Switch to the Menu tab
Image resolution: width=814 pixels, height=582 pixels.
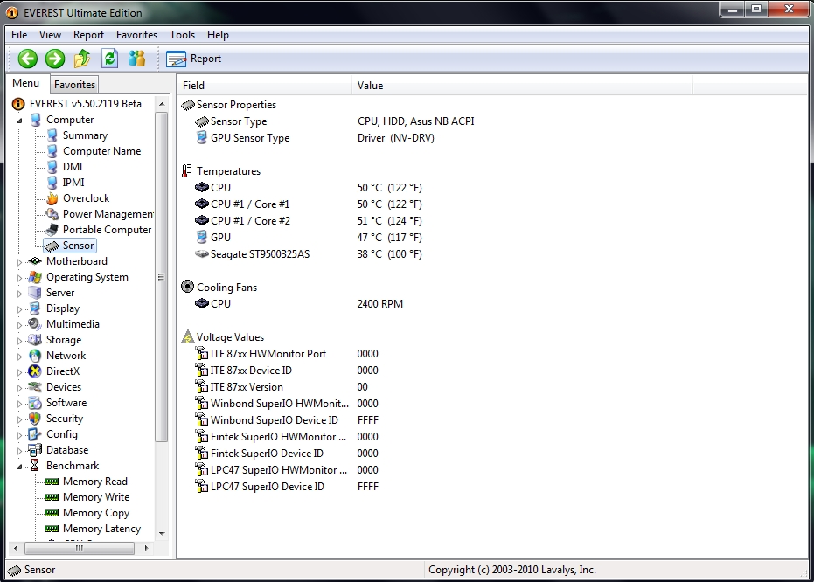click(26, 83)
